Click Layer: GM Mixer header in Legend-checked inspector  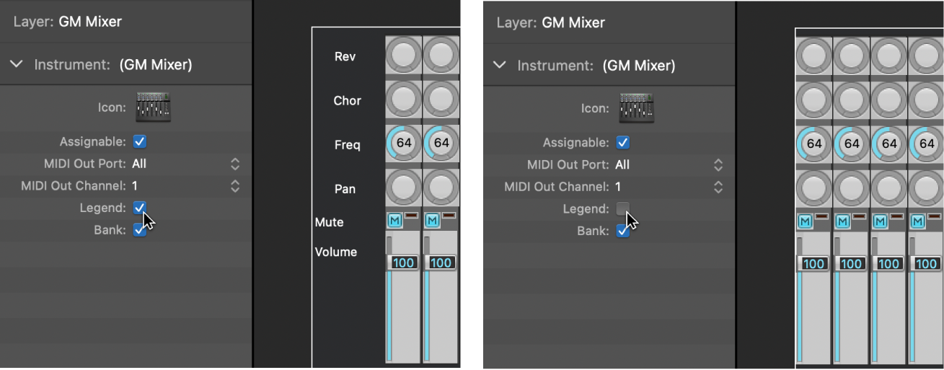(x=68, y=22)
